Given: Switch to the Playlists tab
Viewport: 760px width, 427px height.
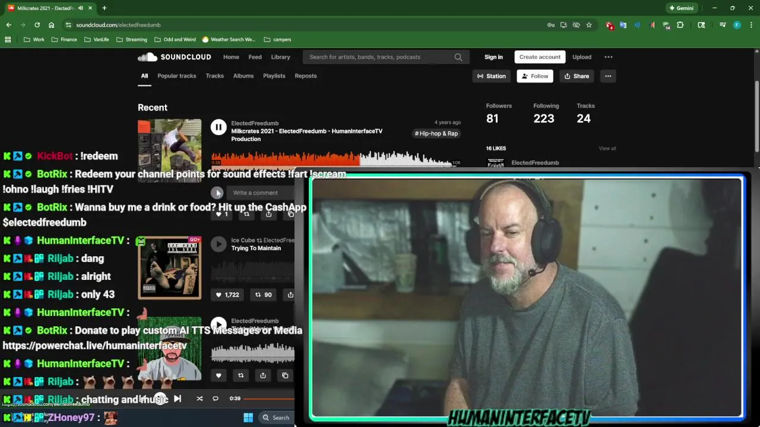Looking at the screenshot, I should (274, 76).
